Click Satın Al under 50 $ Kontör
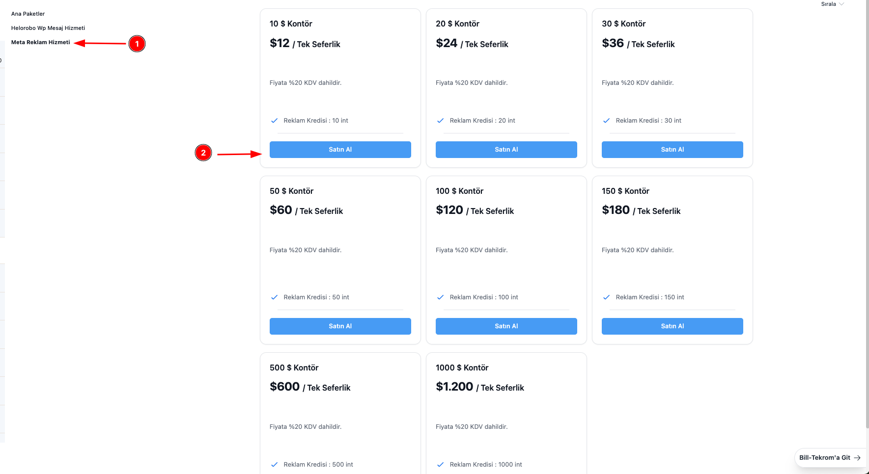869x474 pixels. click(x=340, y=326)
